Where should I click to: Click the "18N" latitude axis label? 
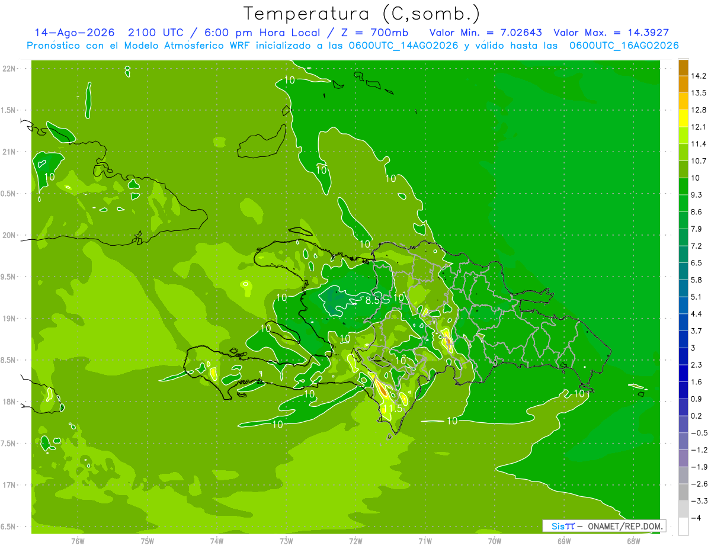(9, 402)
